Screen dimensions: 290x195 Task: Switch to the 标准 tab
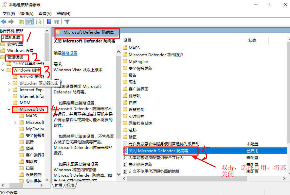click(70, 185)
